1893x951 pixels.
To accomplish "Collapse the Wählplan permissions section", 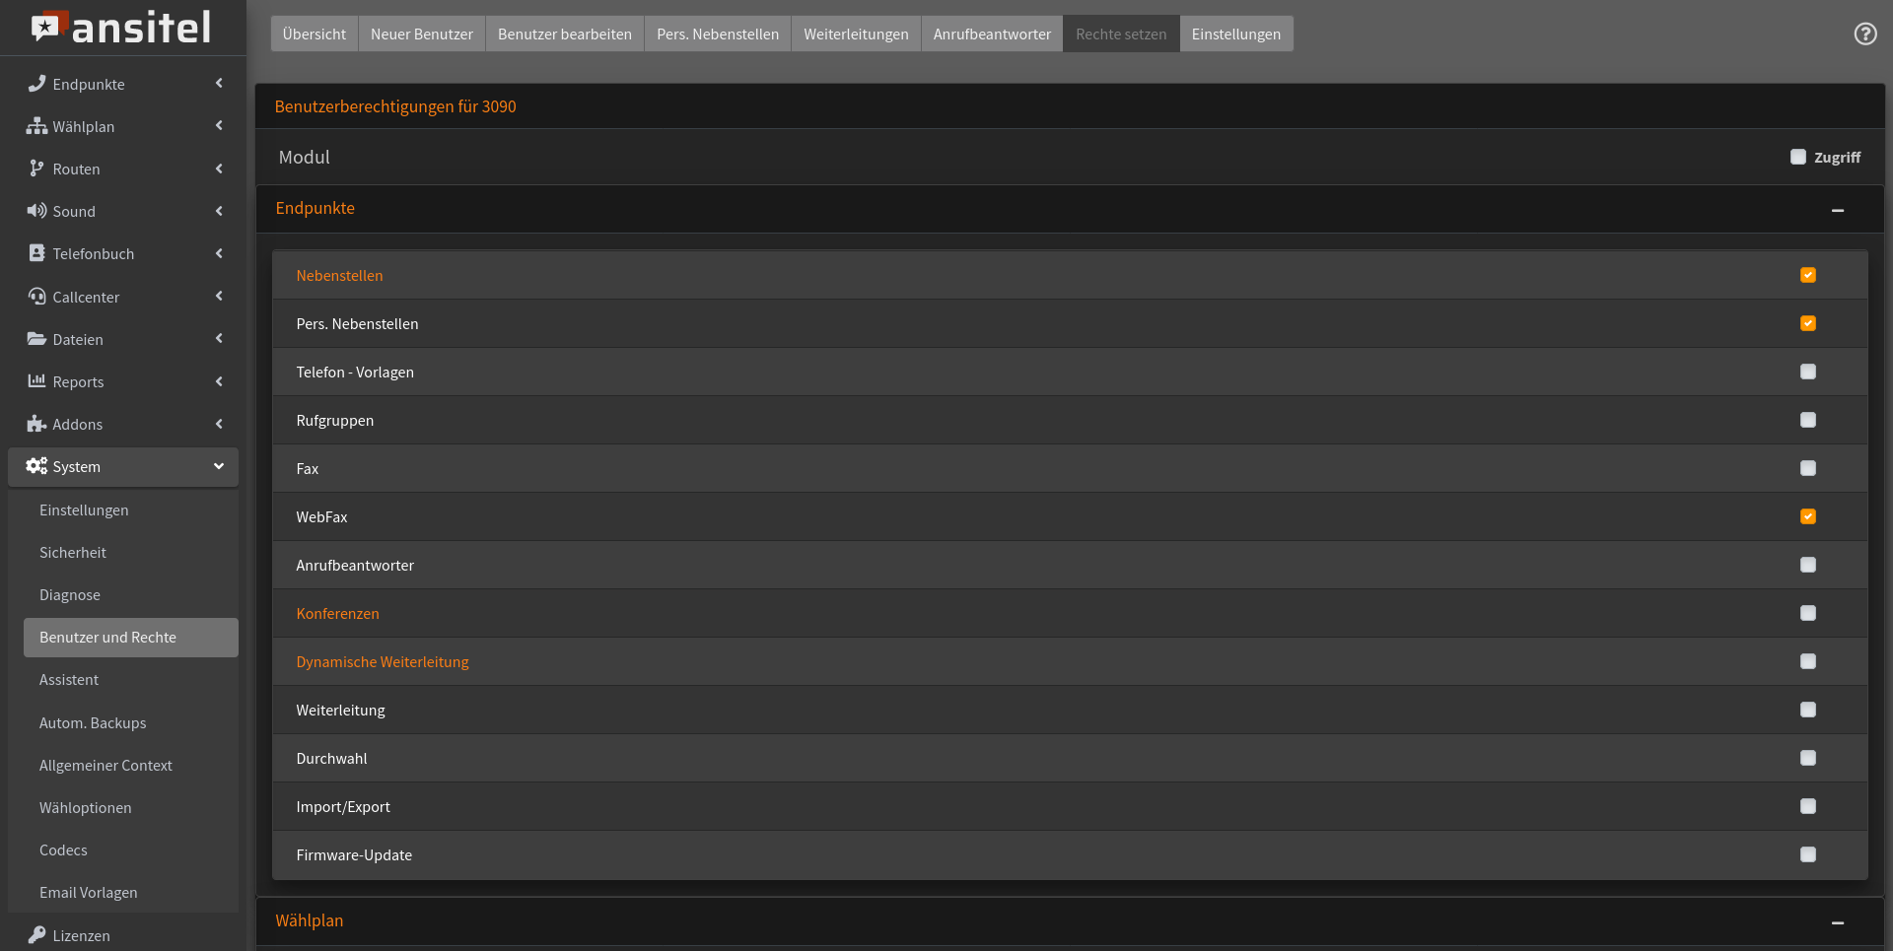I will click(x=1837, y=922).
